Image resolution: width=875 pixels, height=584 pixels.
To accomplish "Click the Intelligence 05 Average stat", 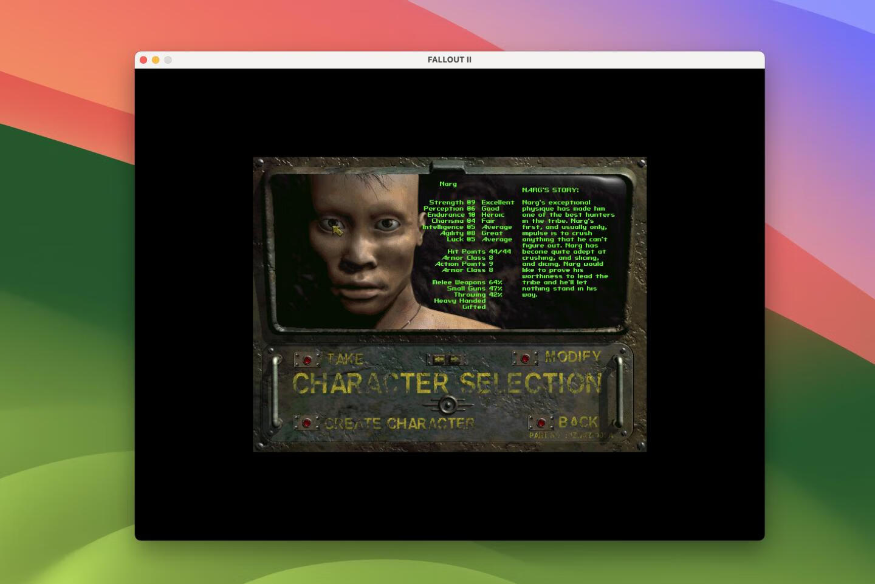I will pyautogui.click(x=467, y=227).
